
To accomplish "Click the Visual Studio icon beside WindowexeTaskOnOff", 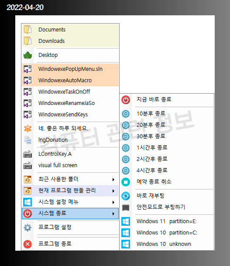I will [27, 92].
